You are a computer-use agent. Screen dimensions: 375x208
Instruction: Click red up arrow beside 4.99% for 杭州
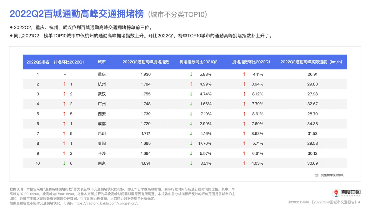tap(191, 84)
